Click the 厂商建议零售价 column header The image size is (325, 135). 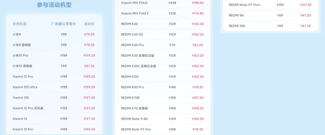64,24
